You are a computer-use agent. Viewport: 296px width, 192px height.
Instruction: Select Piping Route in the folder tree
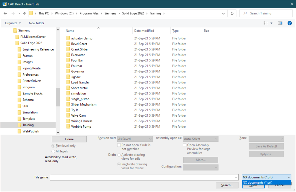tap(32, 68)
